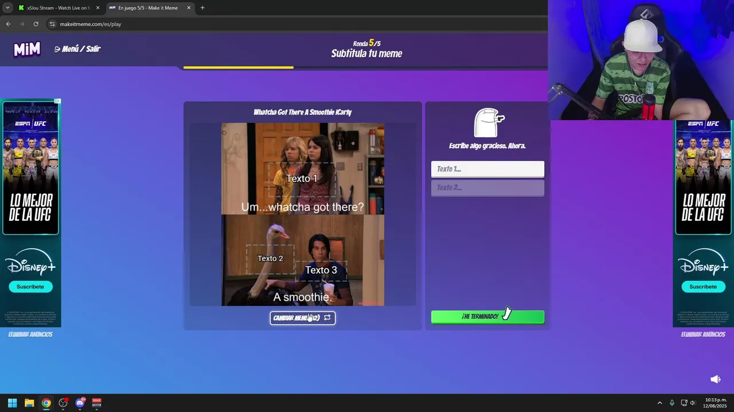The height and width of the screenshot is (412, 734).
Task: Go back in the browser
Action: (8, 24)
